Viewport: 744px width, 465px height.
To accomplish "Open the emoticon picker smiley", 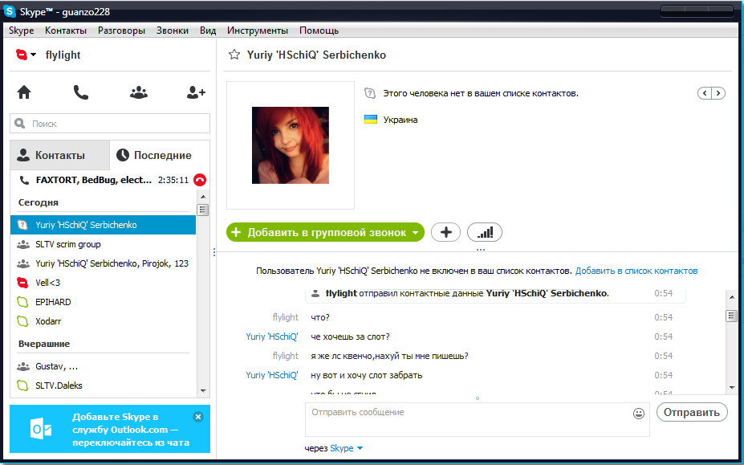I will coord(639,414).
